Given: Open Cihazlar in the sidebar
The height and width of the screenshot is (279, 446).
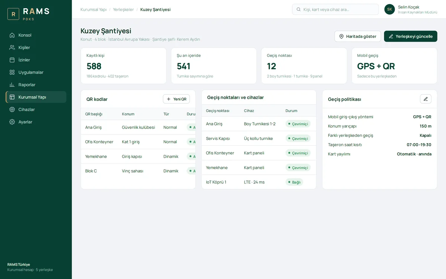Looking at the screenshot, I should point(36,109).
